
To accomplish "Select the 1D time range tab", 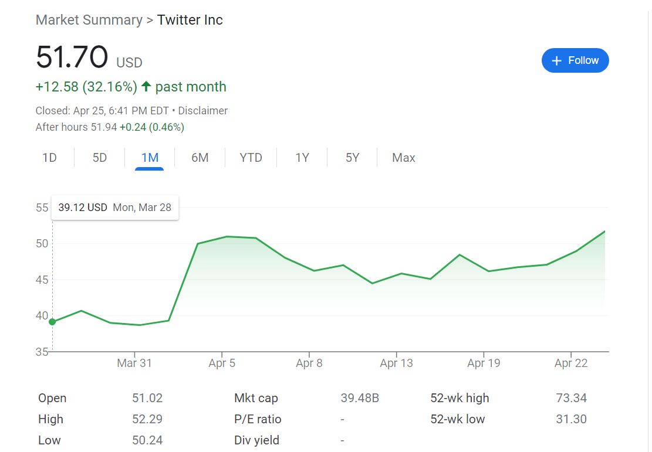I will tap(49, 158).
